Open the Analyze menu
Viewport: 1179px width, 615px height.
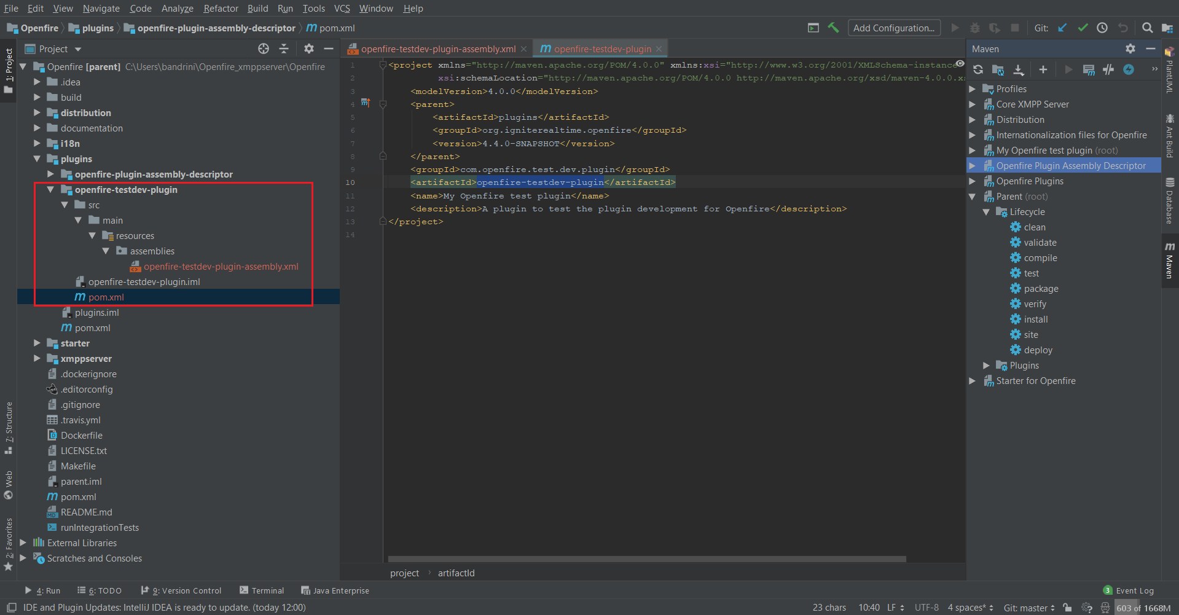[177, 8]
